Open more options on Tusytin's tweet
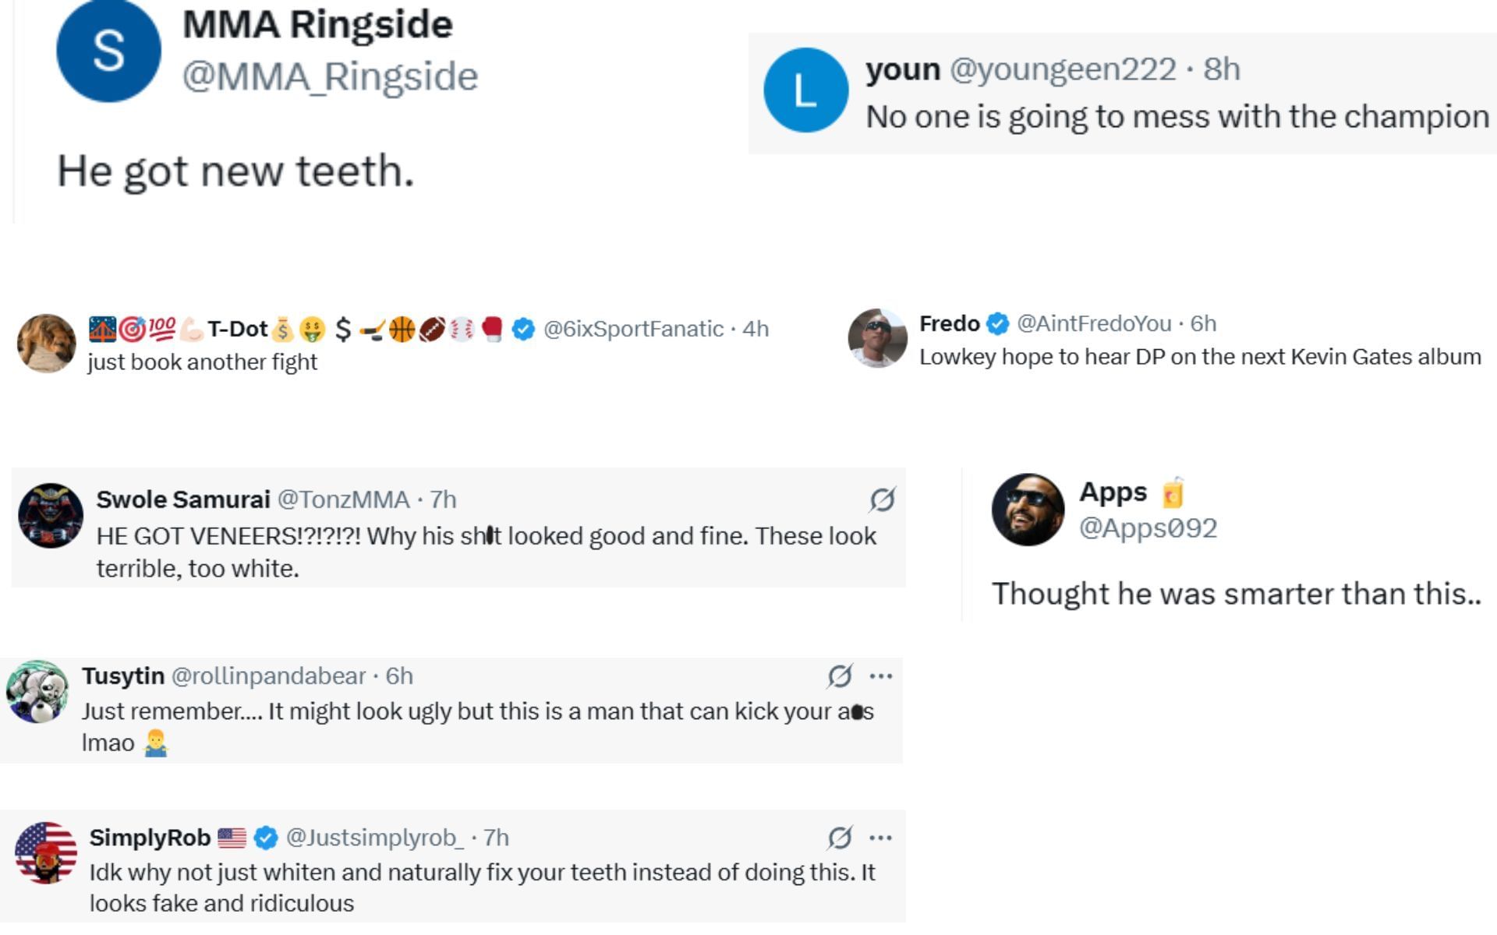The image size is (1497, 935). 880,676
